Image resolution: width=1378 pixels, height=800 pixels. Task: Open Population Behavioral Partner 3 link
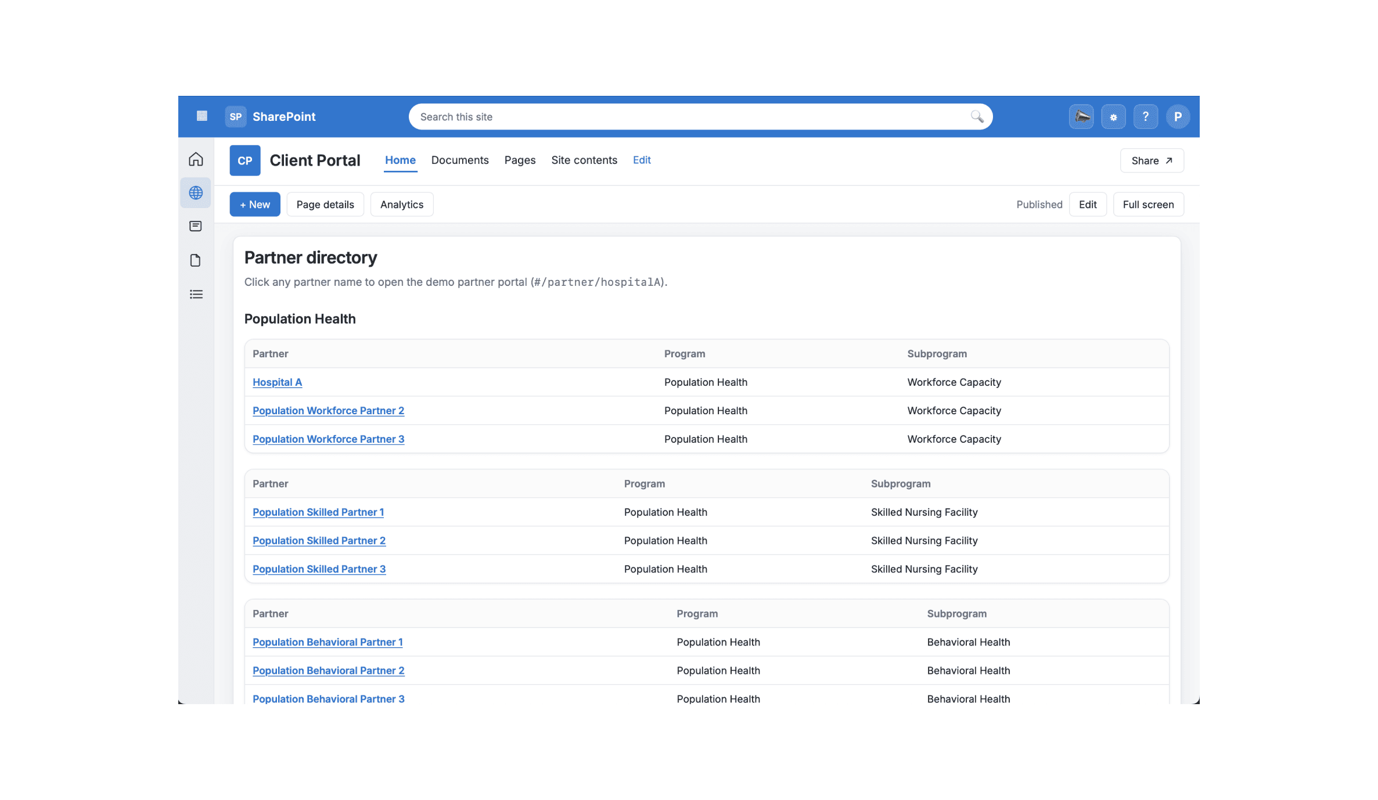pos(328,699)
